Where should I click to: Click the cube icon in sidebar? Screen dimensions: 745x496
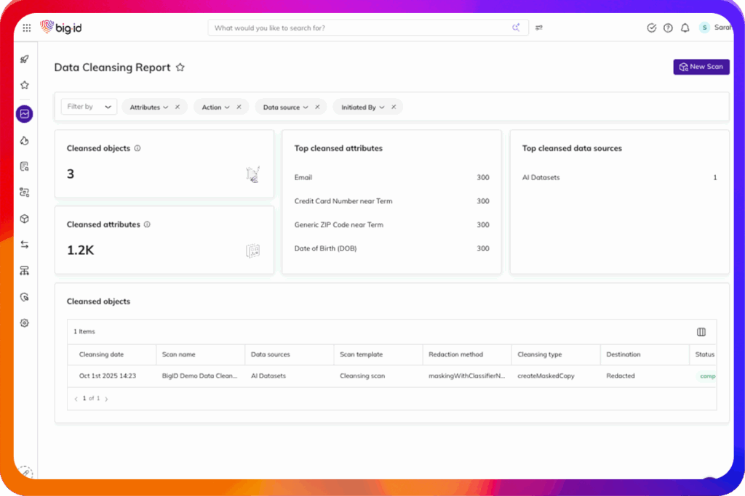click(x=25, y=219)
